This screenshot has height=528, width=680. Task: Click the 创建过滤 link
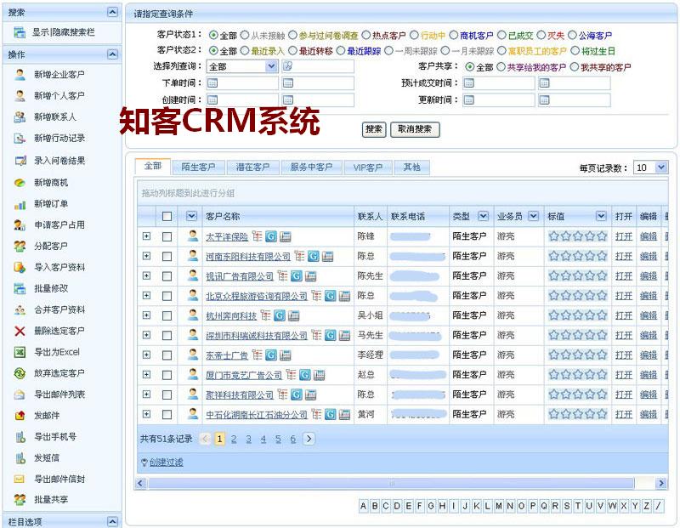pos(166,463)
